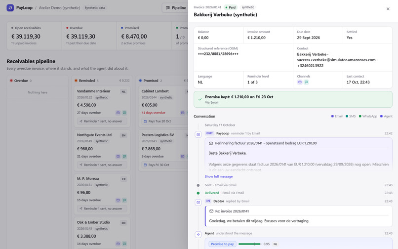The width and height of the screenshot is (398, 249).
Task: Click envelope icon in the Herinnering factuur subject
Action: coord(211,143)
